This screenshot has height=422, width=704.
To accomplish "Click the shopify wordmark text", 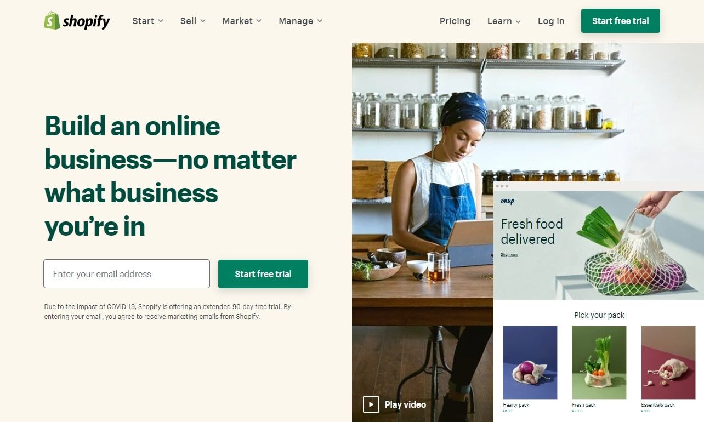I will [x=86, y=21].
